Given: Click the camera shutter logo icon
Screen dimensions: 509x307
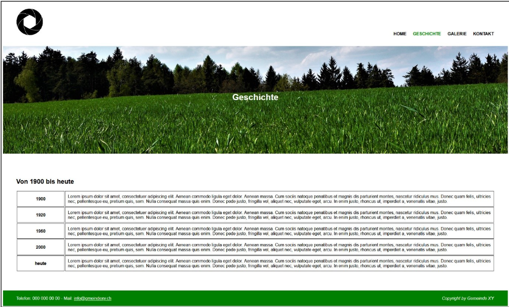Looking at the screenshot, I should [29, 22].
